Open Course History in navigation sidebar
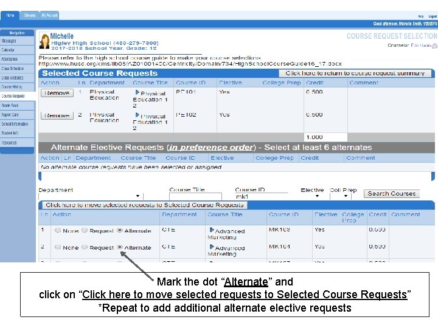This screenshot has height=328, width=438. [17, 87]
